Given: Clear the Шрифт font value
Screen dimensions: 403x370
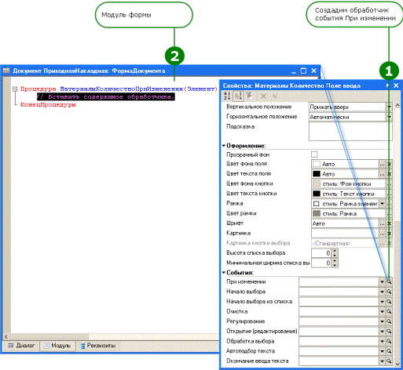Looking at the screenshot, I should tap(389, 223).
